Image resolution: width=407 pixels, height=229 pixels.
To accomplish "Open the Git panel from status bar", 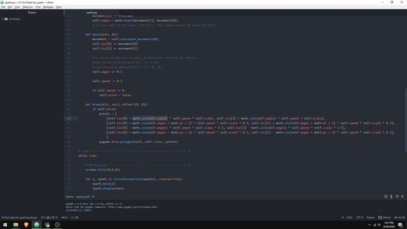I will pos(399,218).
